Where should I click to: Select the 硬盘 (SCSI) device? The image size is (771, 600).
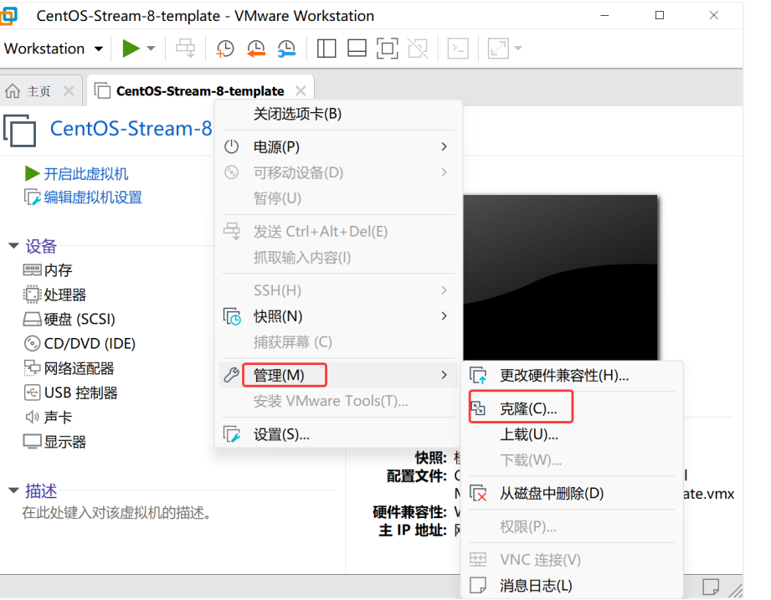tap(69, 320)
